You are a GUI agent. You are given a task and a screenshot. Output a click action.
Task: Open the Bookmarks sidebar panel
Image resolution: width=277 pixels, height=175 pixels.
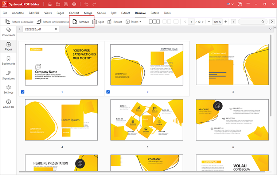(8, 61)
